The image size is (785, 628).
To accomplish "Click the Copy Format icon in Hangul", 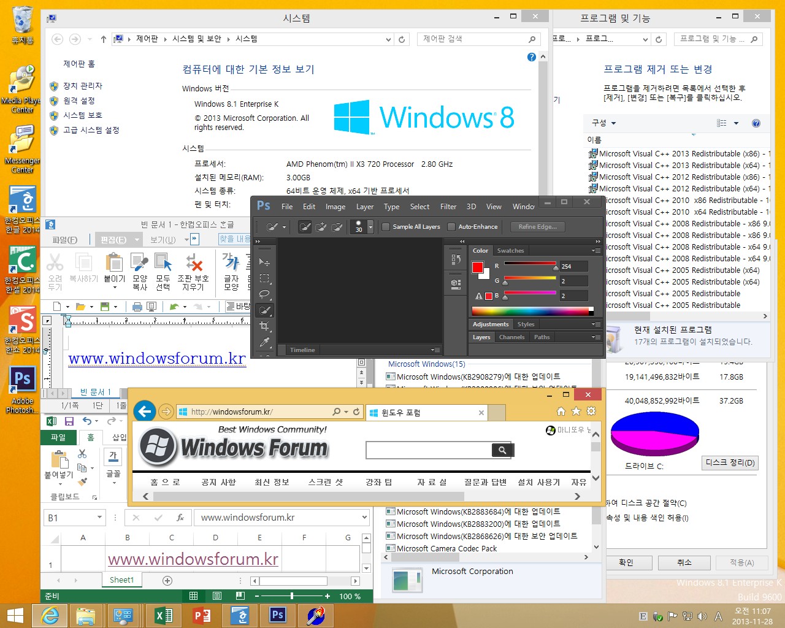I will [140, 262].
